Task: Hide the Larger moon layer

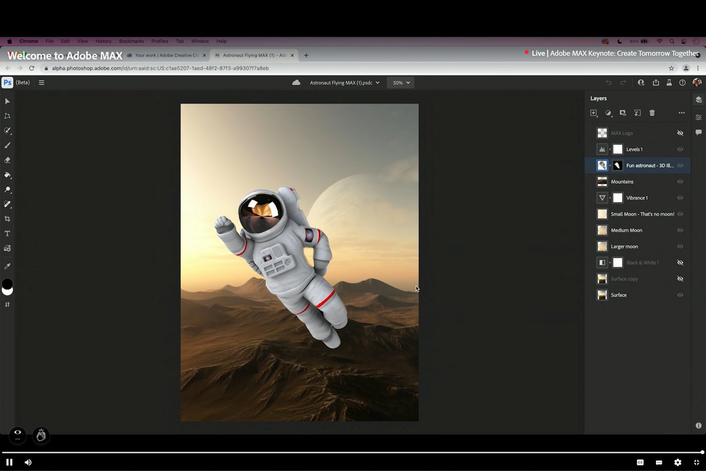Action: (x=680, y=247)
